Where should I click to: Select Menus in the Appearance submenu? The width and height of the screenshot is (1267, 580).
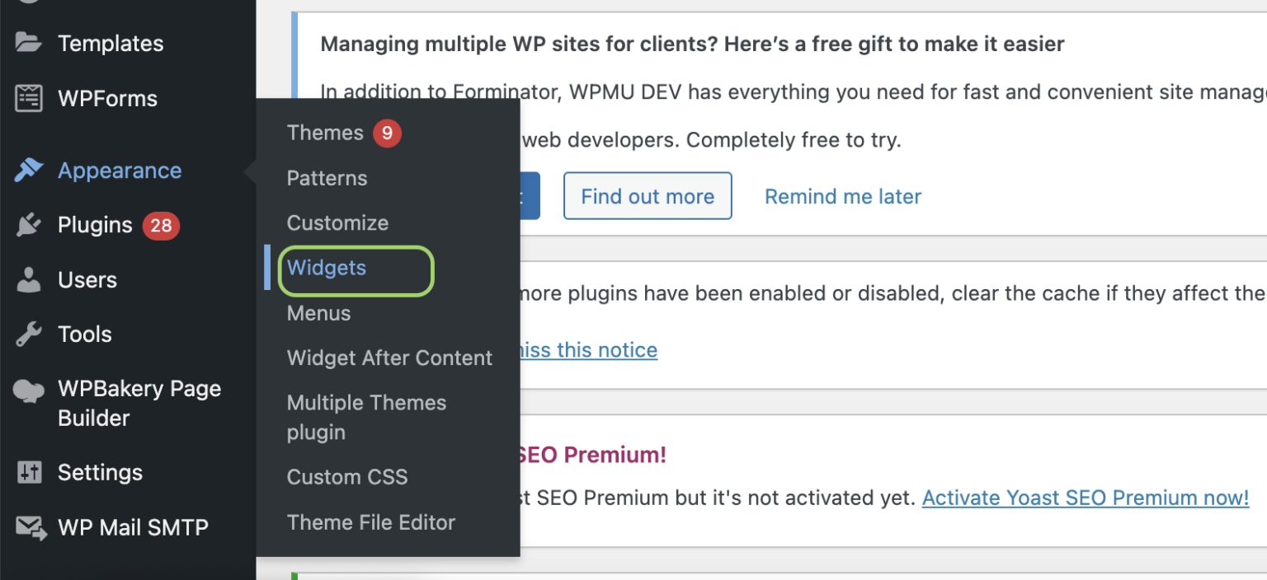(x=318, y=313)
